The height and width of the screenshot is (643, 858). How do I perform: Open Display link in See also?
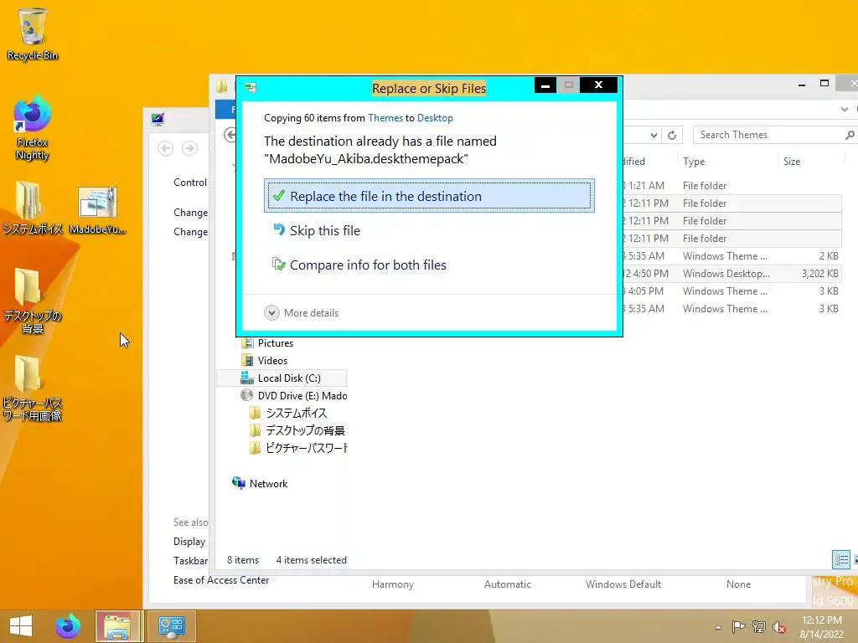(189, 542)
